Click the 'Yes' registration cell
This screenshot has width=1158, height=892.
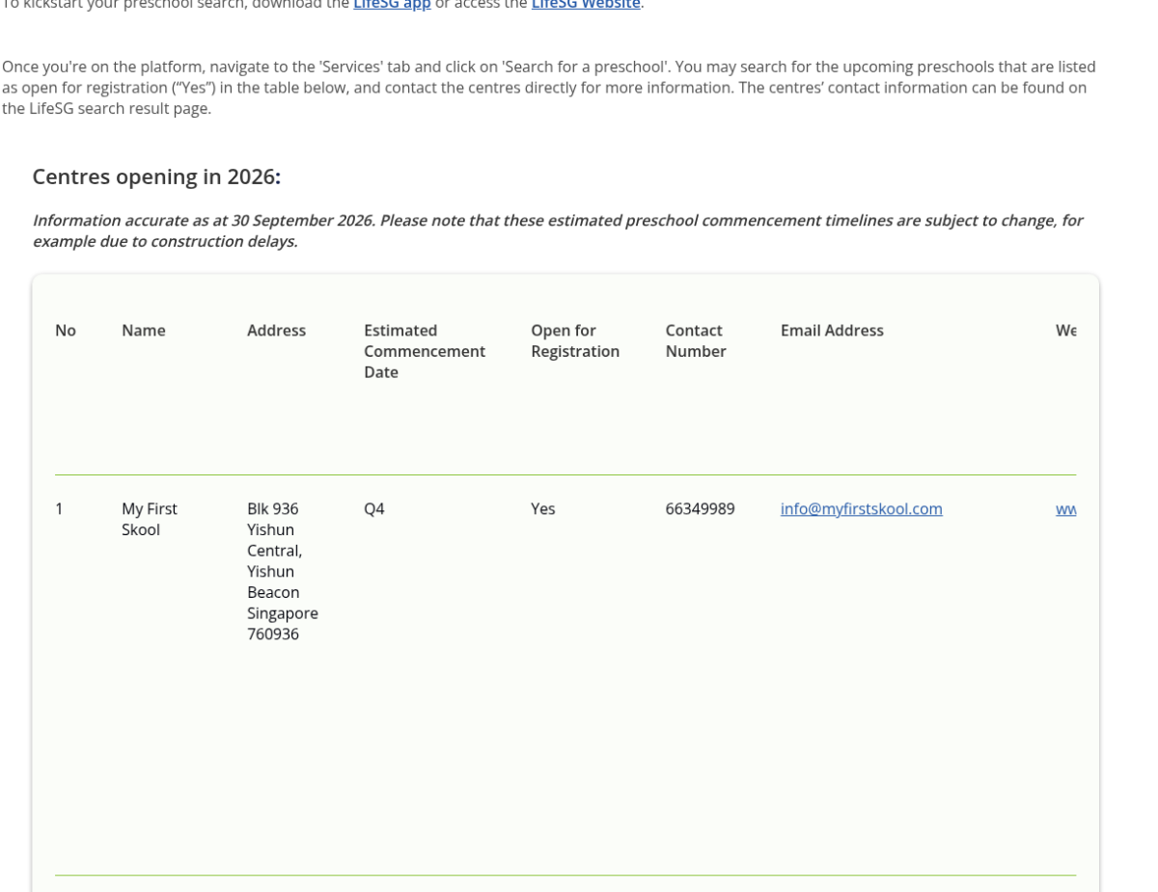tap(543, 509)
